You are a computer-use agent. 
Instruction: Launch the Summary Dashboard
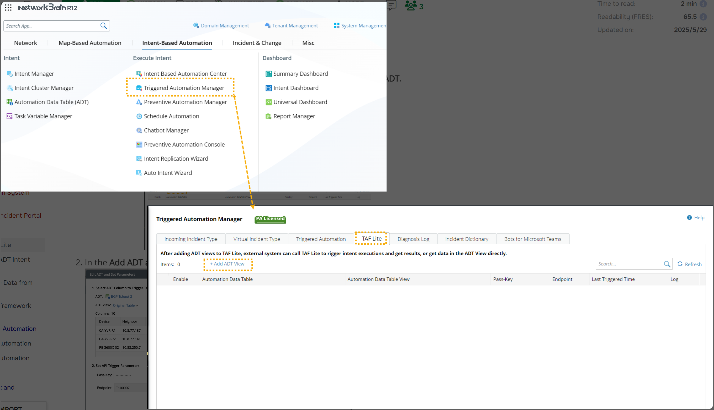point(300,74)
